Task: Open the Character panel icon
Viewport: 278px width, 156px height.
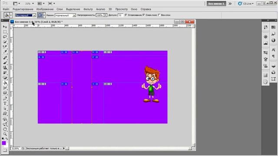Action: pyautogui.click(x=273, y=50)
